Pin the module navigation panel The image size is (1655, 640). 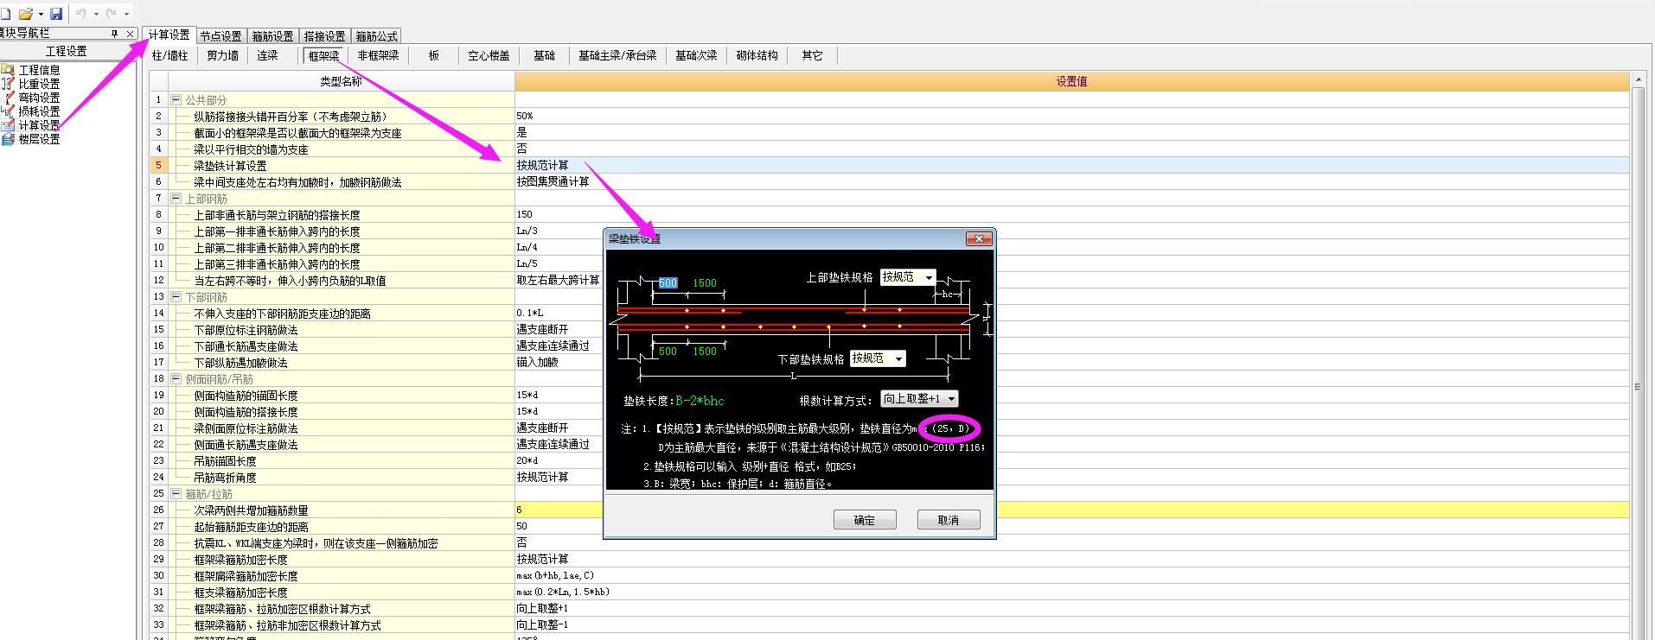(114, 34)
